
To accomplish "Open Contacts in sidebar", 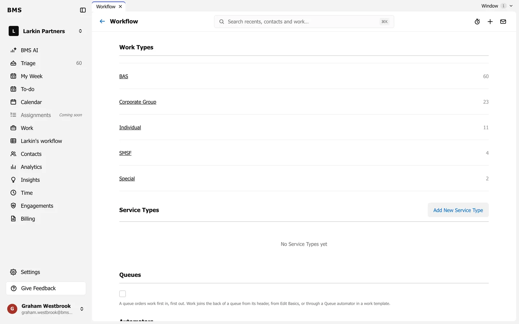I will 46,154.
